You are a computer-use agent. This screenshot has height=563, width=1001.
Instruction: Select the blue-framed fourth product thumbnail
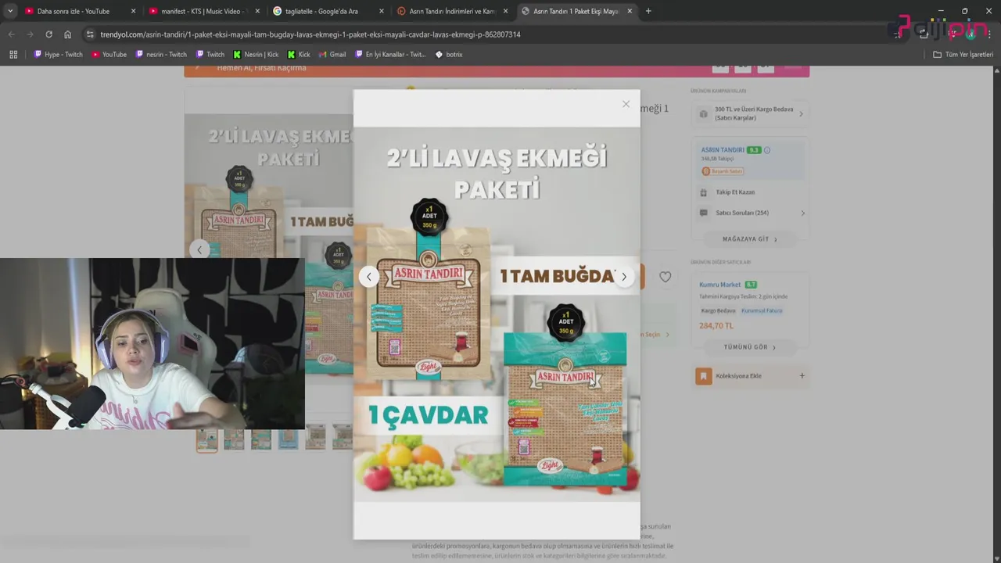pos(288,439)
